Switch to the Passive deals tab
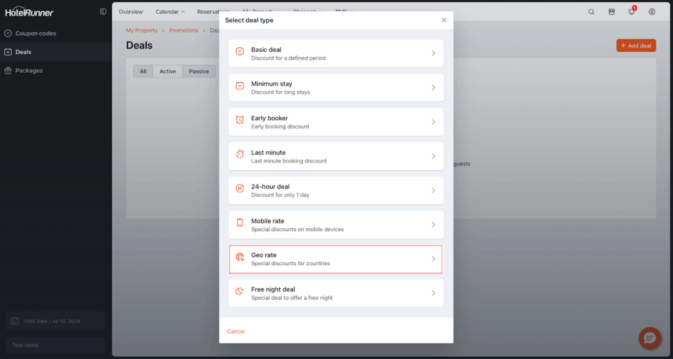 [199, 72]
